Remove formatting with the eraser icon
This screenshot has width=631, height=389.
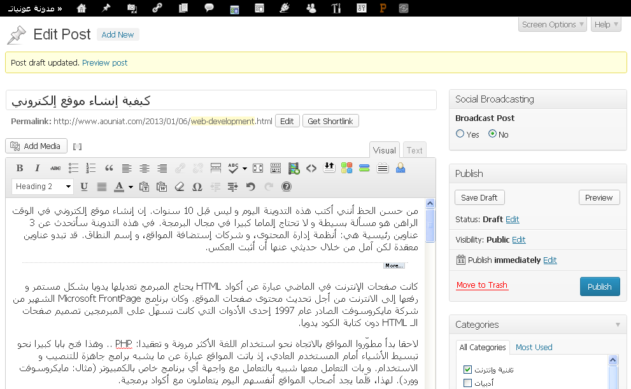(x=180, y=187)
